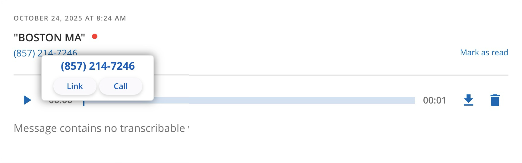The height and width of the screenshot is (163, 522).
Task: Click the red unread indicator dot
Action: (x=95, y=37)
